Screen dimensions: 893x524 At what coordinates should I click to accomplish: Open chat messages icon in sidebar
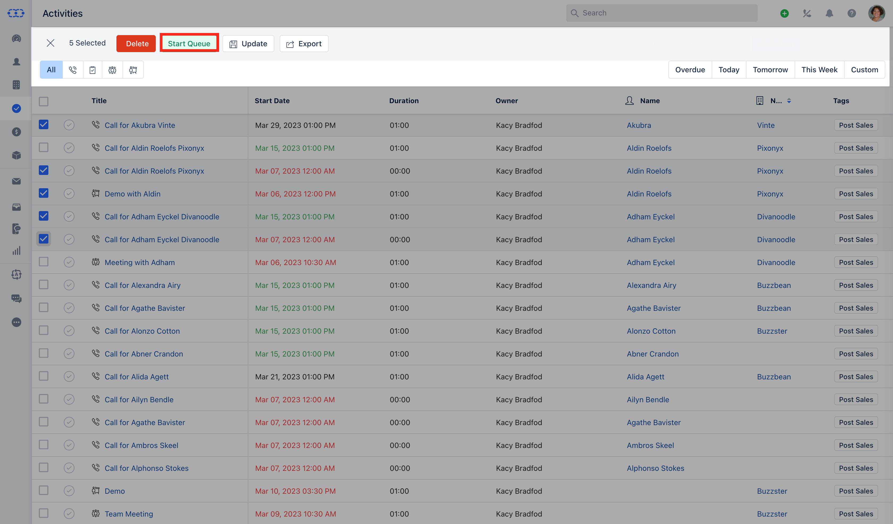coord(16,298)
